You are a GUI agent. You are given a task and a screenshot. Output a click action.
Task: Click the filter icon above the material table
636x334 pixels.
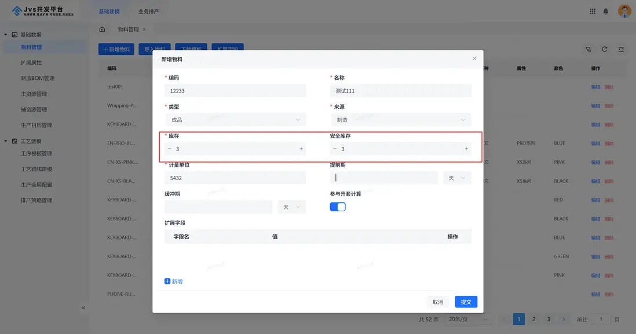pyautogui.click(x=588, y=49)
